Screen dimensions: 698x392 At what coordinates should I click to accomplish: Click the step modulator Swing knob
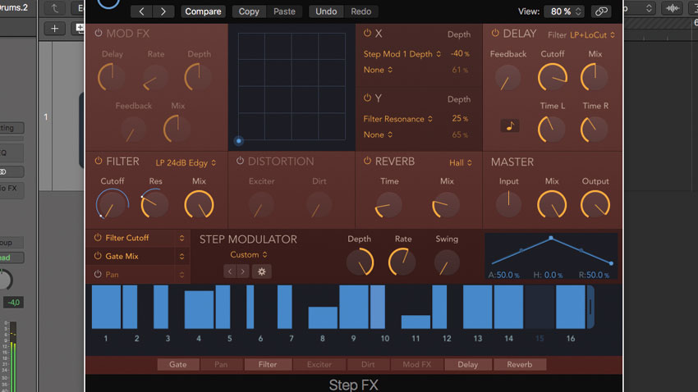pos(447,262)
